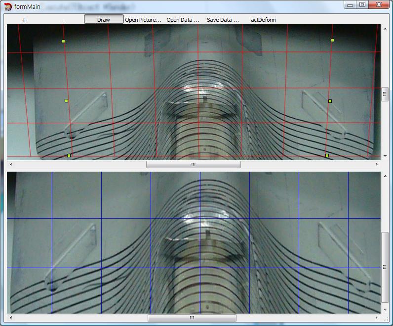Image resolution: width=393 pixels, height=326 pixels.
Task: Click Save Data ... in the toolbar
Action: tap(223, 20)
